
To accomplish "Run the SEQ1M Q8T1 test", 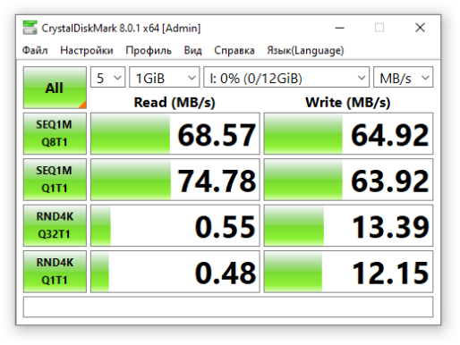I will click(55, 133).
